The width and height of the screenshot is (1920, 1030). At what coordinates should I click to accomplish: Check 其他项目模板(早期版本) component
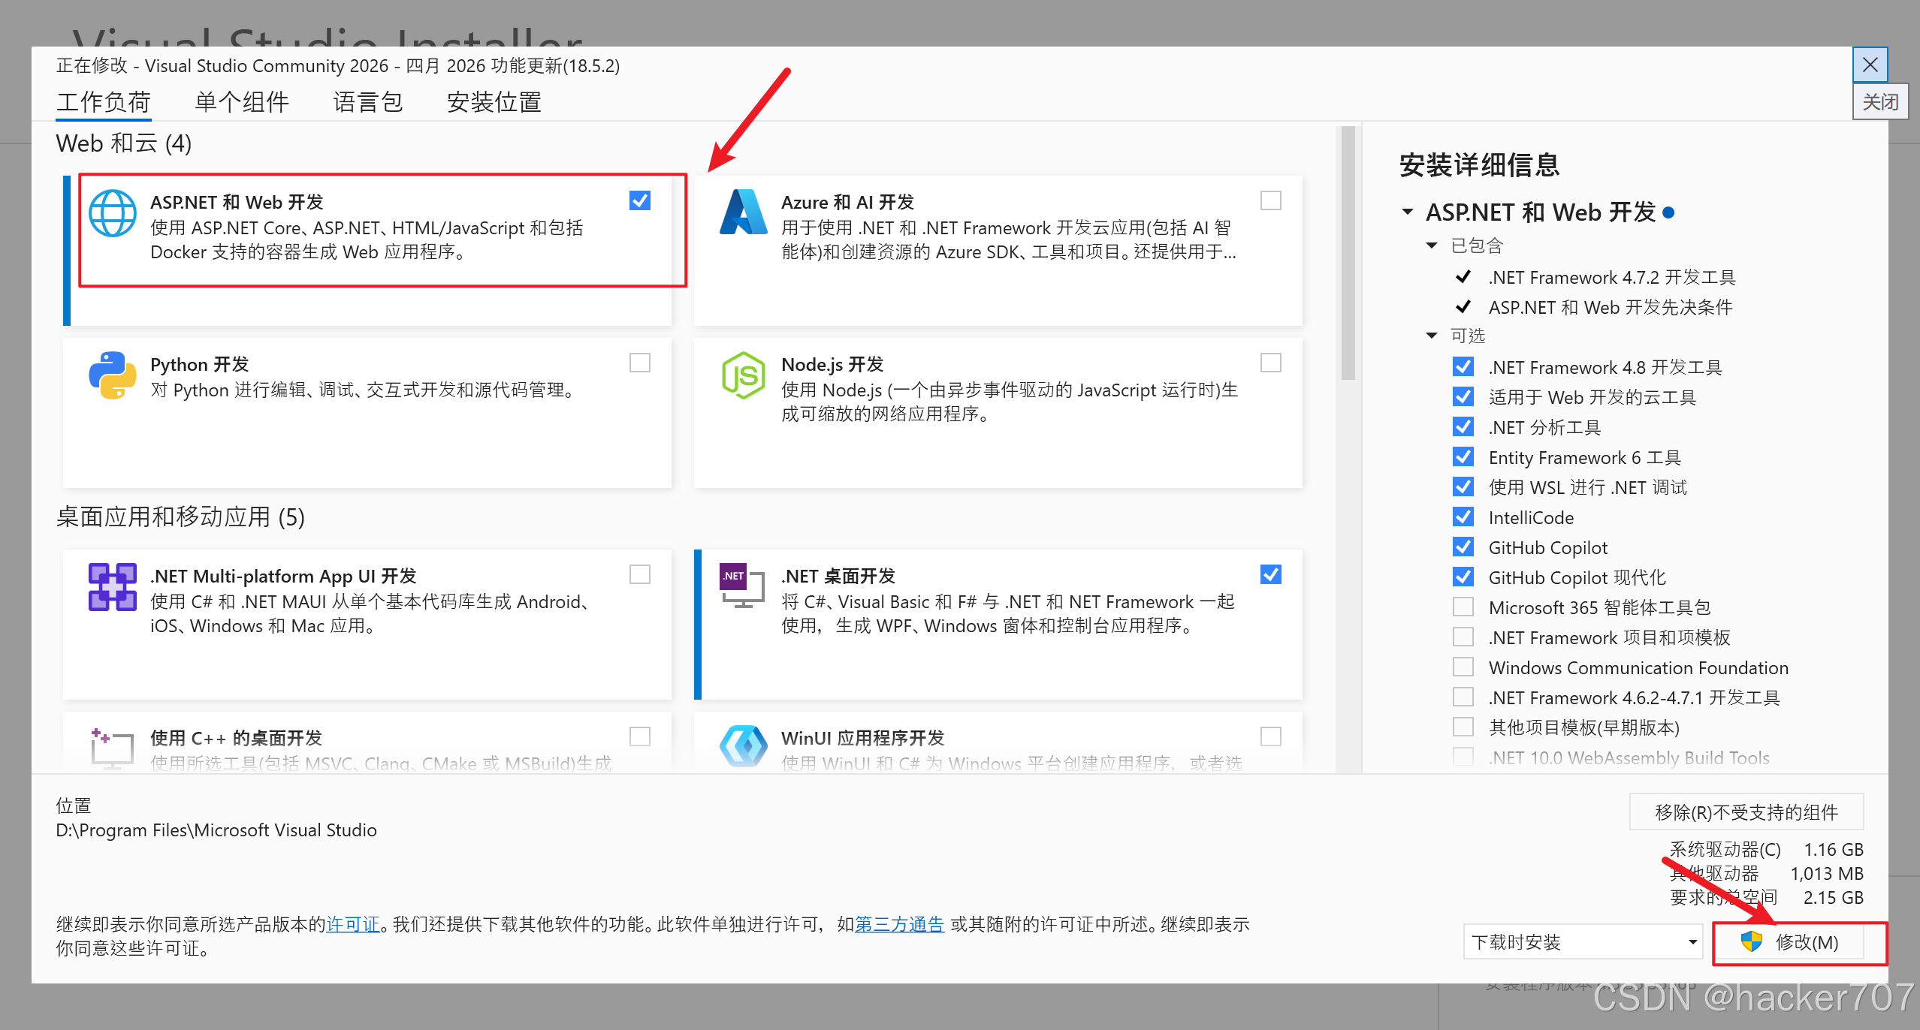pyautogui.click(x=1463, y=727)
